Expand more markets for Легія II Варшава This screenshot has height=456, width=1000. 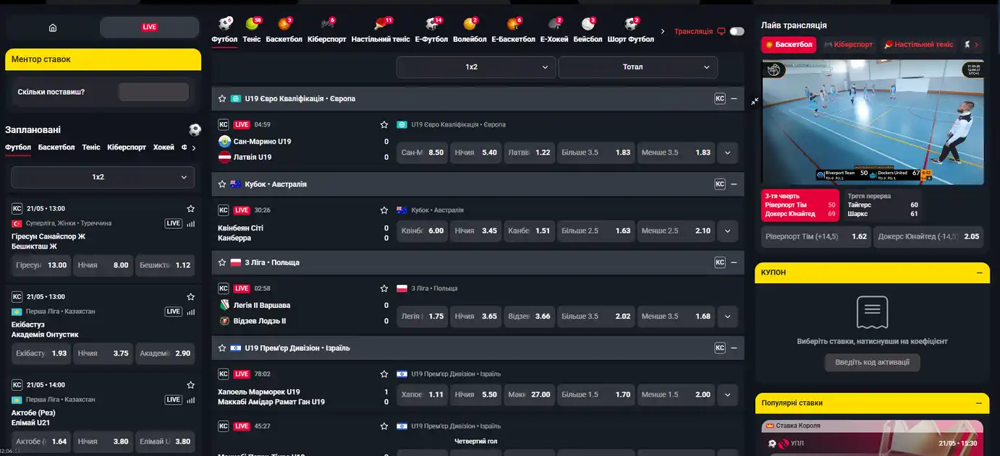coord(727,317)
